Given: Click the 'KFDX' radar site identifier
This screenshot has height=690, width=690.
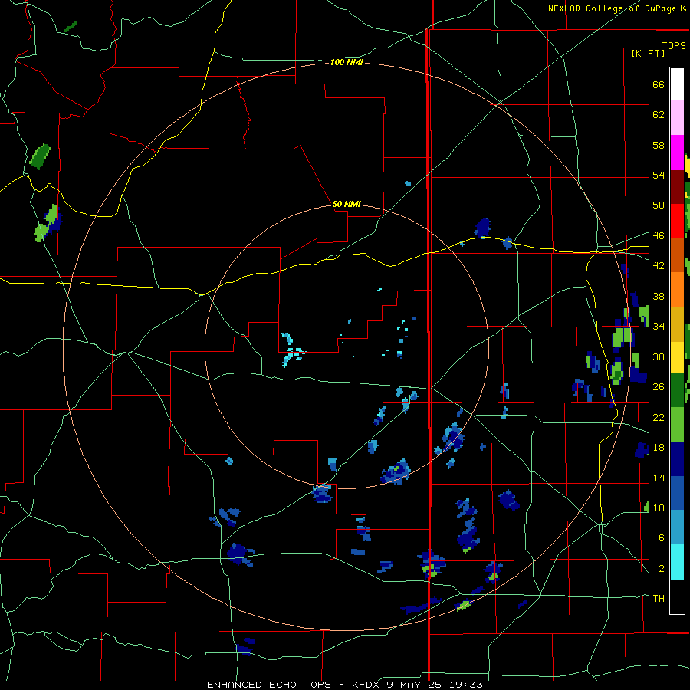Looking at the screenshot, I should click(365, 685).
